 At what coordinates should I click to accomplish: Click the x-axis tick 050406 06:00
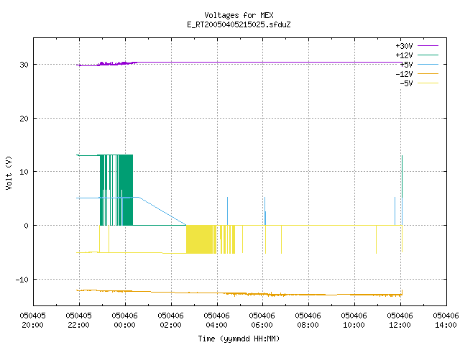click(262, 321)
